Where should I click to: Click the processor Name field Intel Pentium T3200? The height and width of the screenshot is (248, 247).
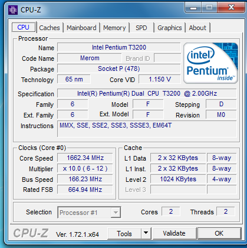coord(119,47)
